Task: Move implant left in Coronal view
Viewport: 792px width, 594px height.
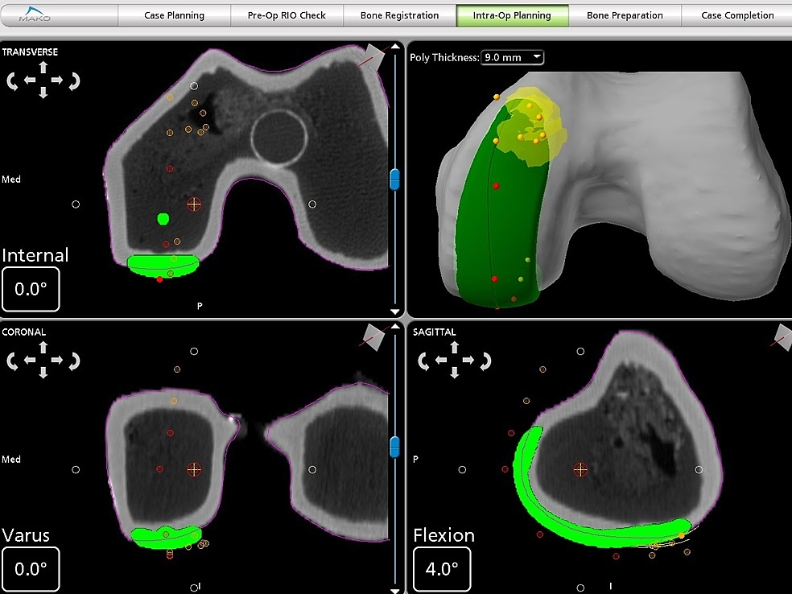Action: pos(29,361)
